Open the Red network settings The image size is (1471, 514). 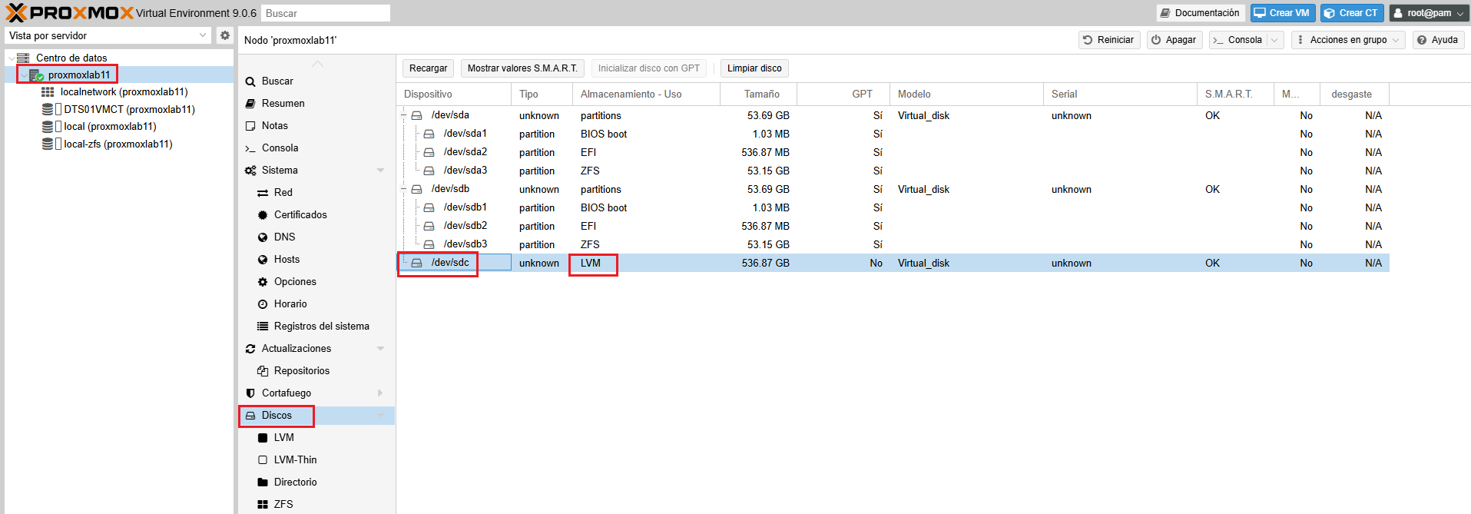pyautogui.click(x=316, y=193)
